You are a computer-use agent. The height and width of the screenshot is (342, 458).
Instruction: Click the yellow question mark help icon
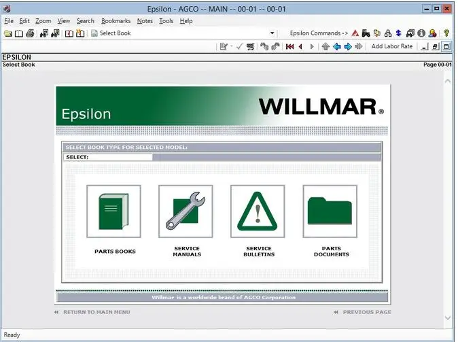[x=446, y=33]
